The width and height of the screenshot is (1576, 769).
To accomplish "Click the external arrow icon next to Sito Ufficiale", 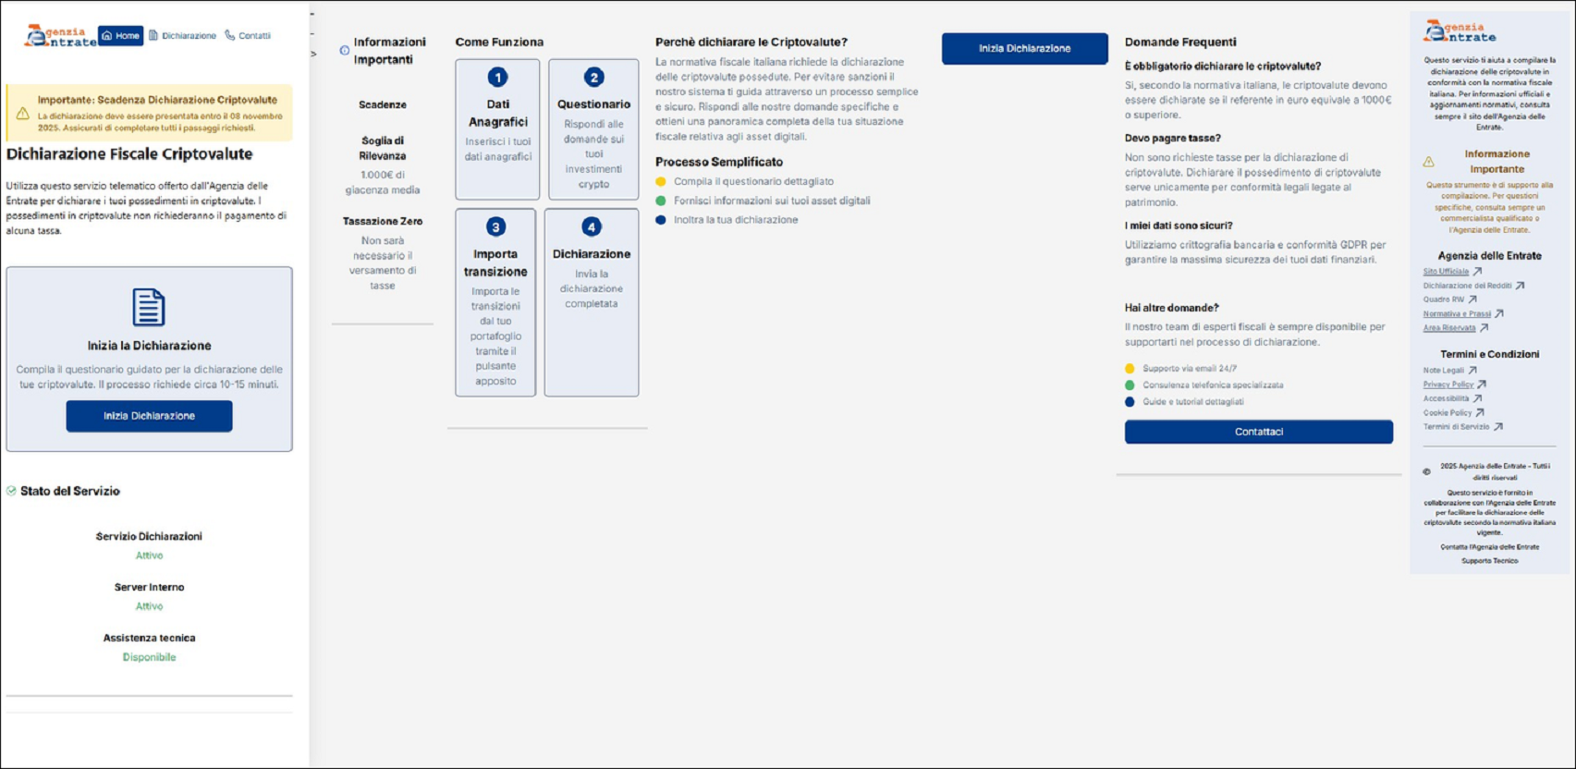I will [1477, 272].
